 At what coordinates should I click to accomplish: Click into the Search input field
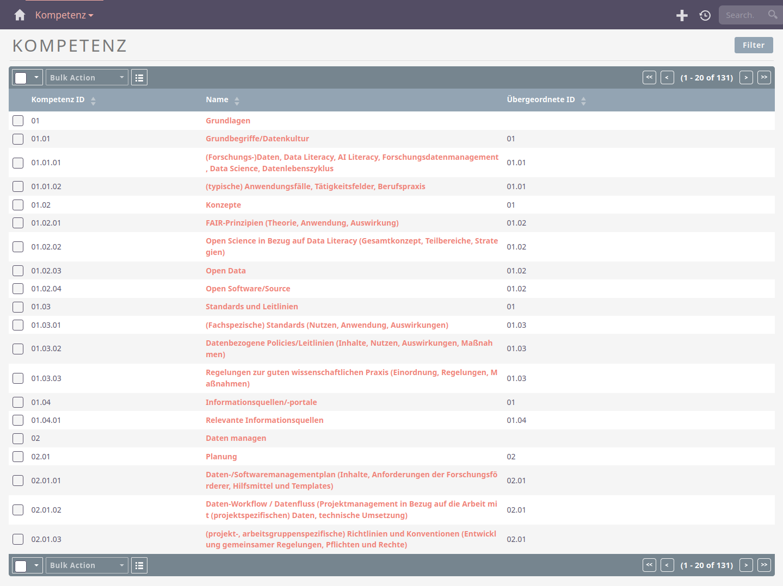point(742,15)
